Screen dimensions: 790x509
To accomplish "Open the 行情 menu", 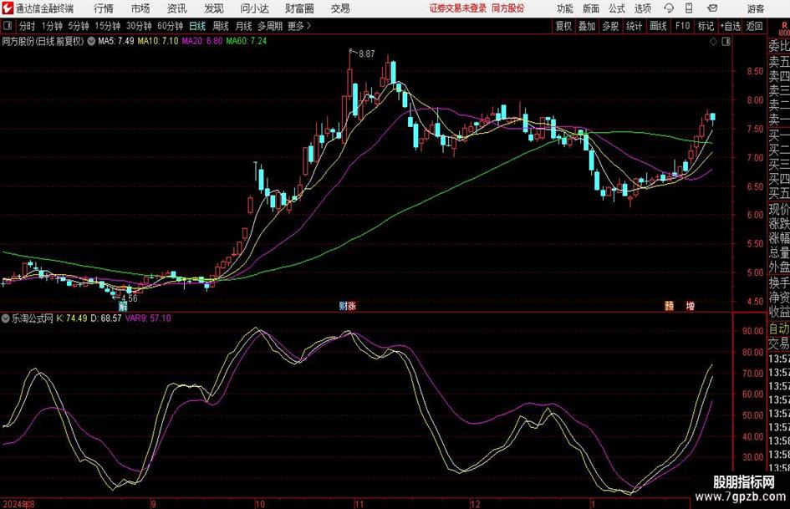I will (104, 8).
